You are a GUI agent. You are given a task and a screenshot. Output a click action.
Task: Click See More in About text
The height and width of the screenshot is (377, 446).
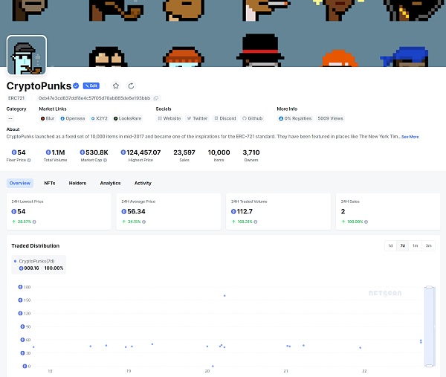[x=410, y=137]
